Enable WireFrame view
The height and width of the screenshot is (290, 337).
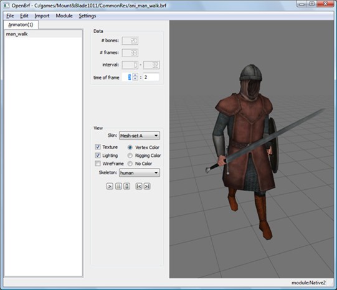(98, 163)
